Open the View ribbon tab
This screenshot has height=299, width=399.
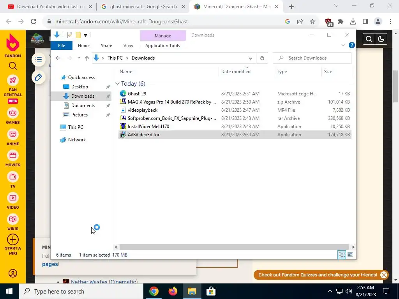(x=128, y=46)
